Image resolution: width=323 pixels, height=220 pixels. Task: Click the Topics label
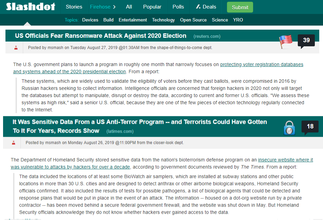[72, 20]
